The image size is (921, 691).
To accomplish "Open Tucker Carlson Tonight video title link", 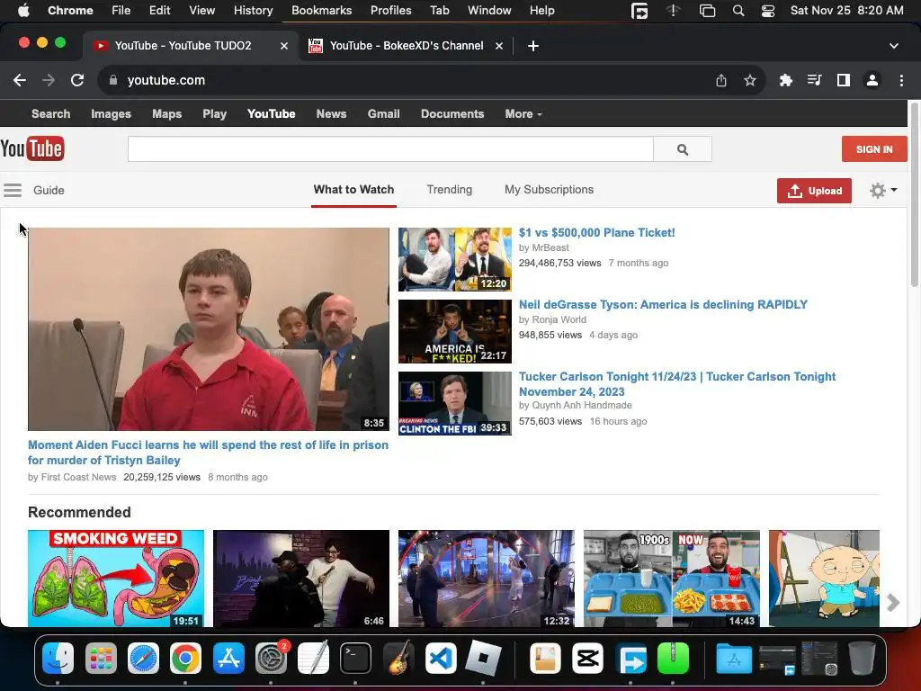I will 677,384.
